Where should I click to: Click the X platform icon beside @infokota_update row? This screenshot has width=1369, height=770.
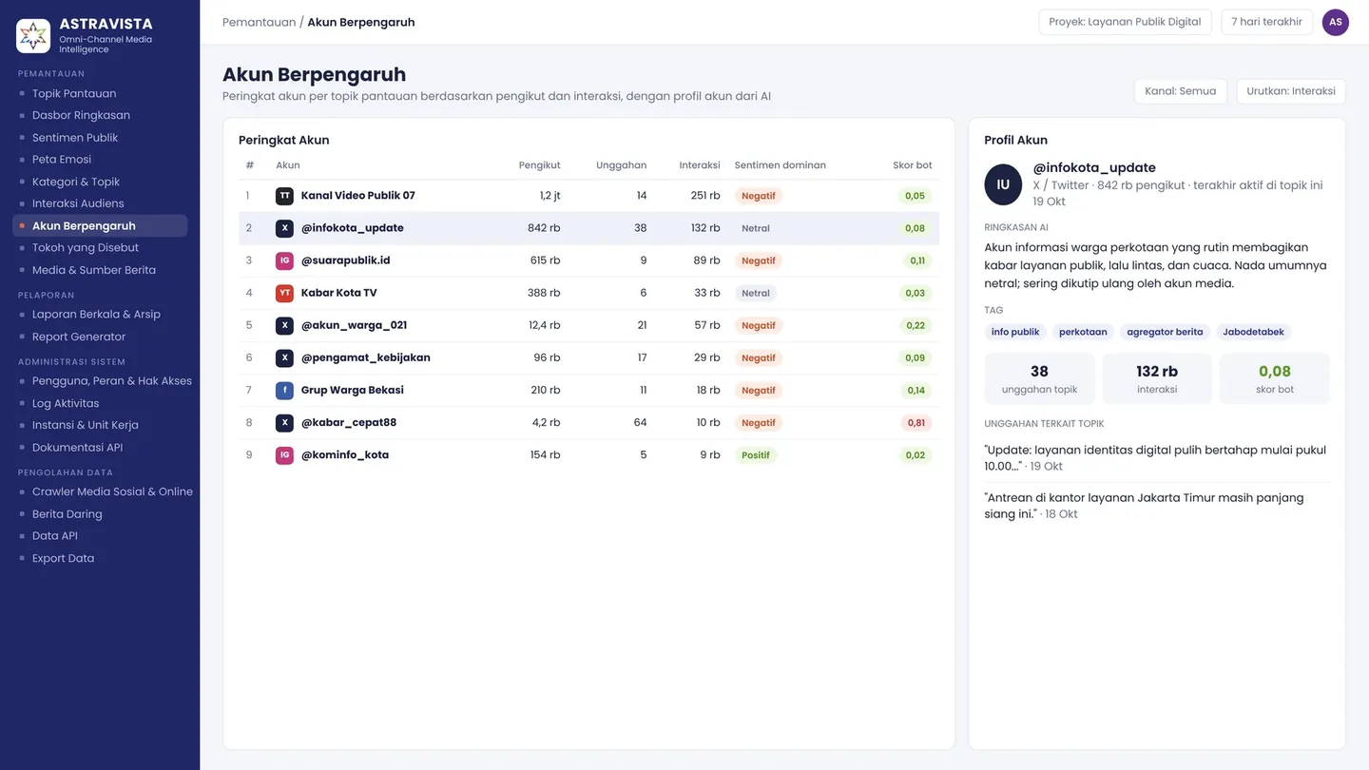284,228
